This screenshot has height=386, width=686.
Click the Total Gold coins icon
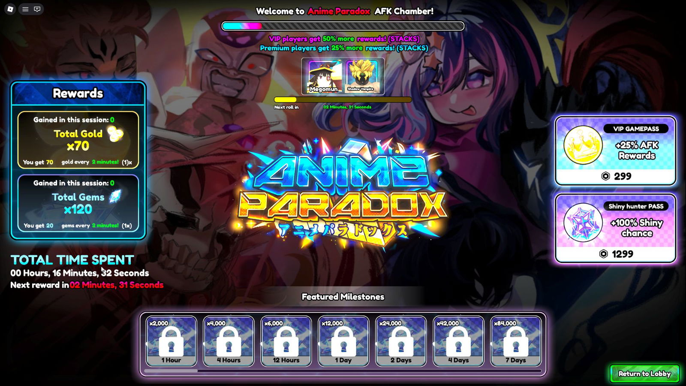[115, 134]
